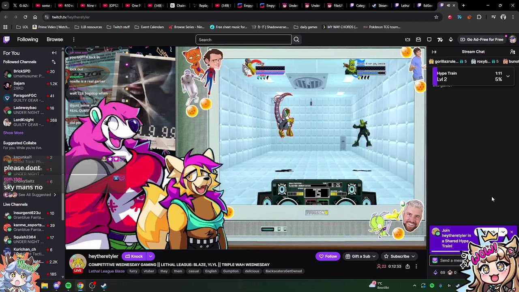
Task: Open insurgent623u live channel
Action: pyautogui.click(x=32, y=215)
